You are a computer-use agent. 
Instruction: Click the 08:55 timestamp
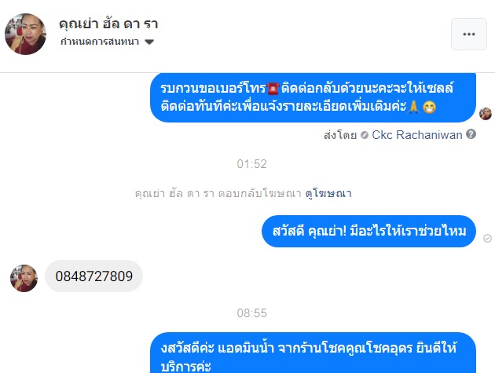(x=251, y=313)
